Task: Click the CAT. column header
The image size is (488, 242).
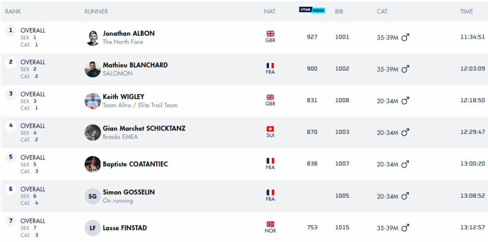Action: (382, 11)
